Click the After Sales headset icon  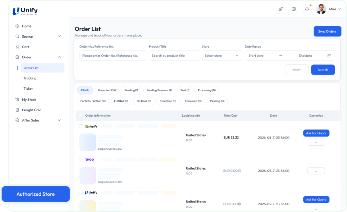(x=17, y=120)
